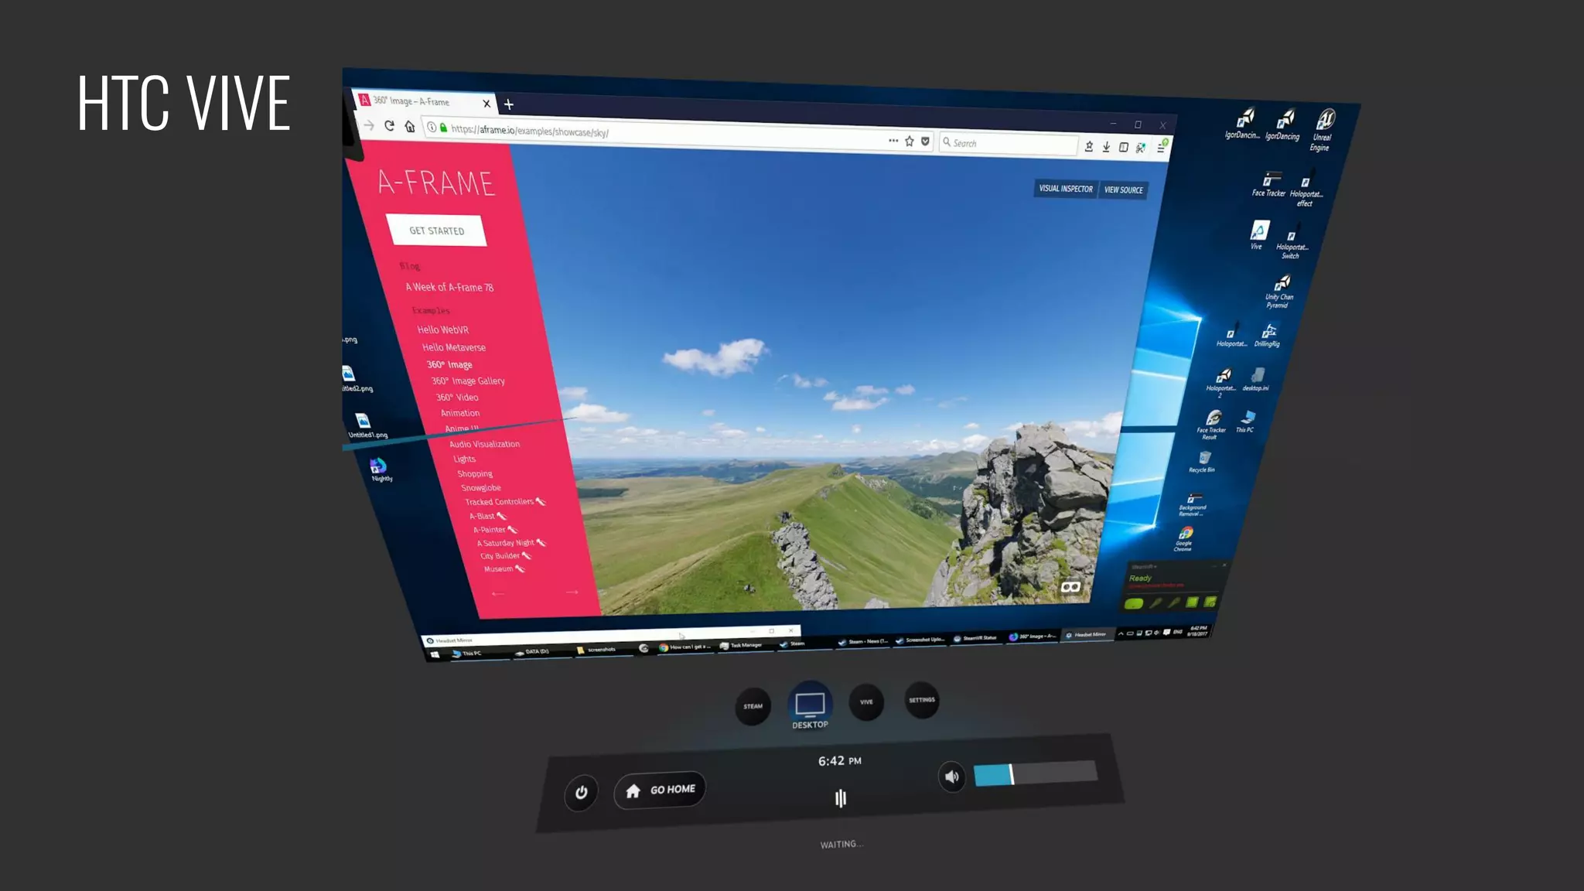Viewport: 1584px width, 891px height.
Task: Open the Face Tracker Result shortcut
Action: coord(1212,425)
